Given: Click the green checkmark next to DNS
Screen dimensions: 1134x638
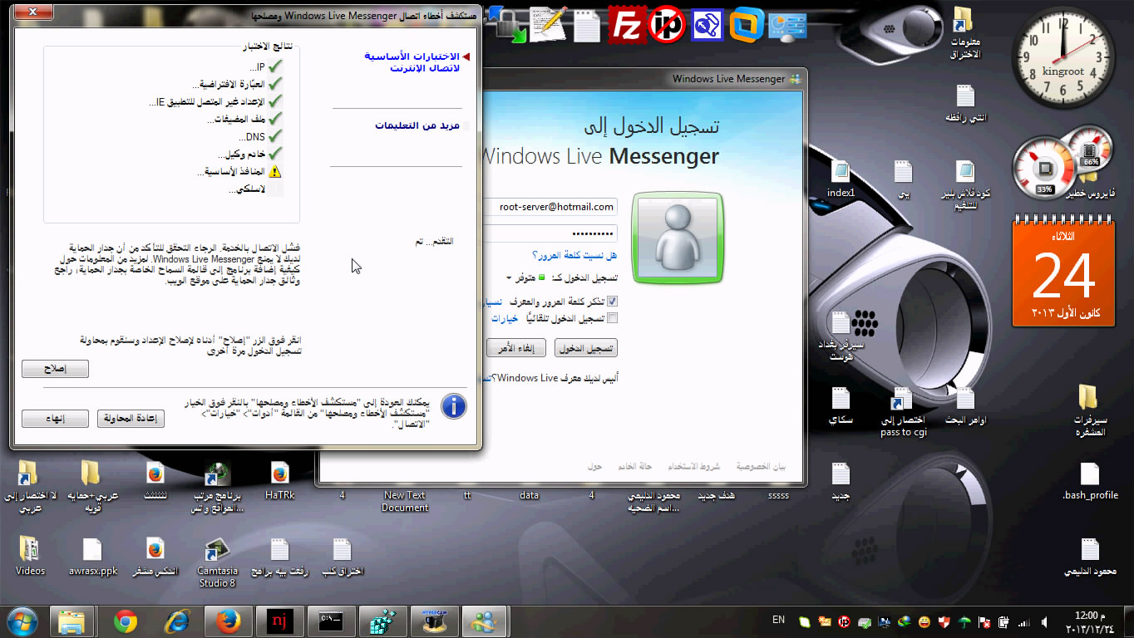Looking at the screenshot, I should 275,136.
